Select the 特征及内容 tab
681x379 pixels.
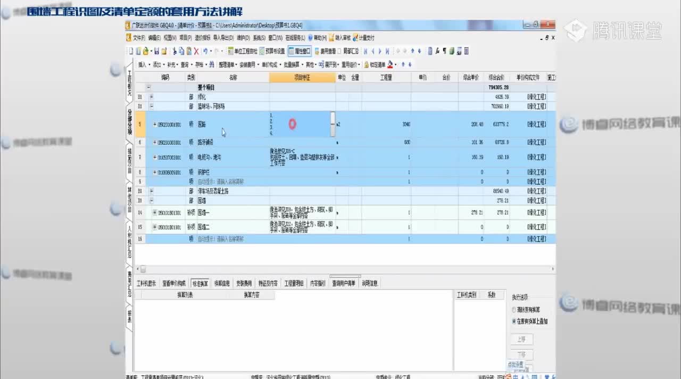click(268, 283)
